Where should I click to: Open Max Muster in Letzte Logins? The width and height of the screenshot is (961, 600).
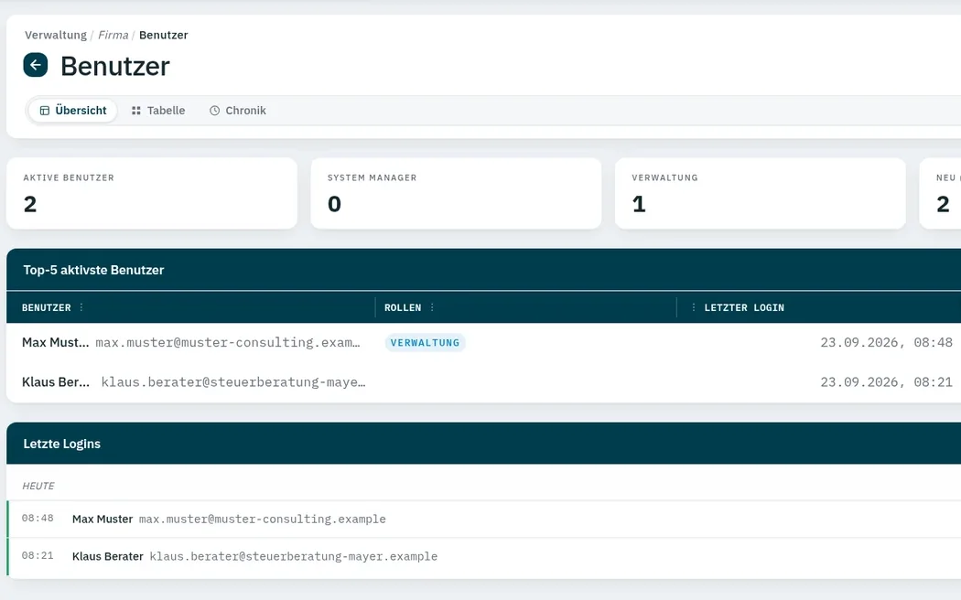point(103,519)
